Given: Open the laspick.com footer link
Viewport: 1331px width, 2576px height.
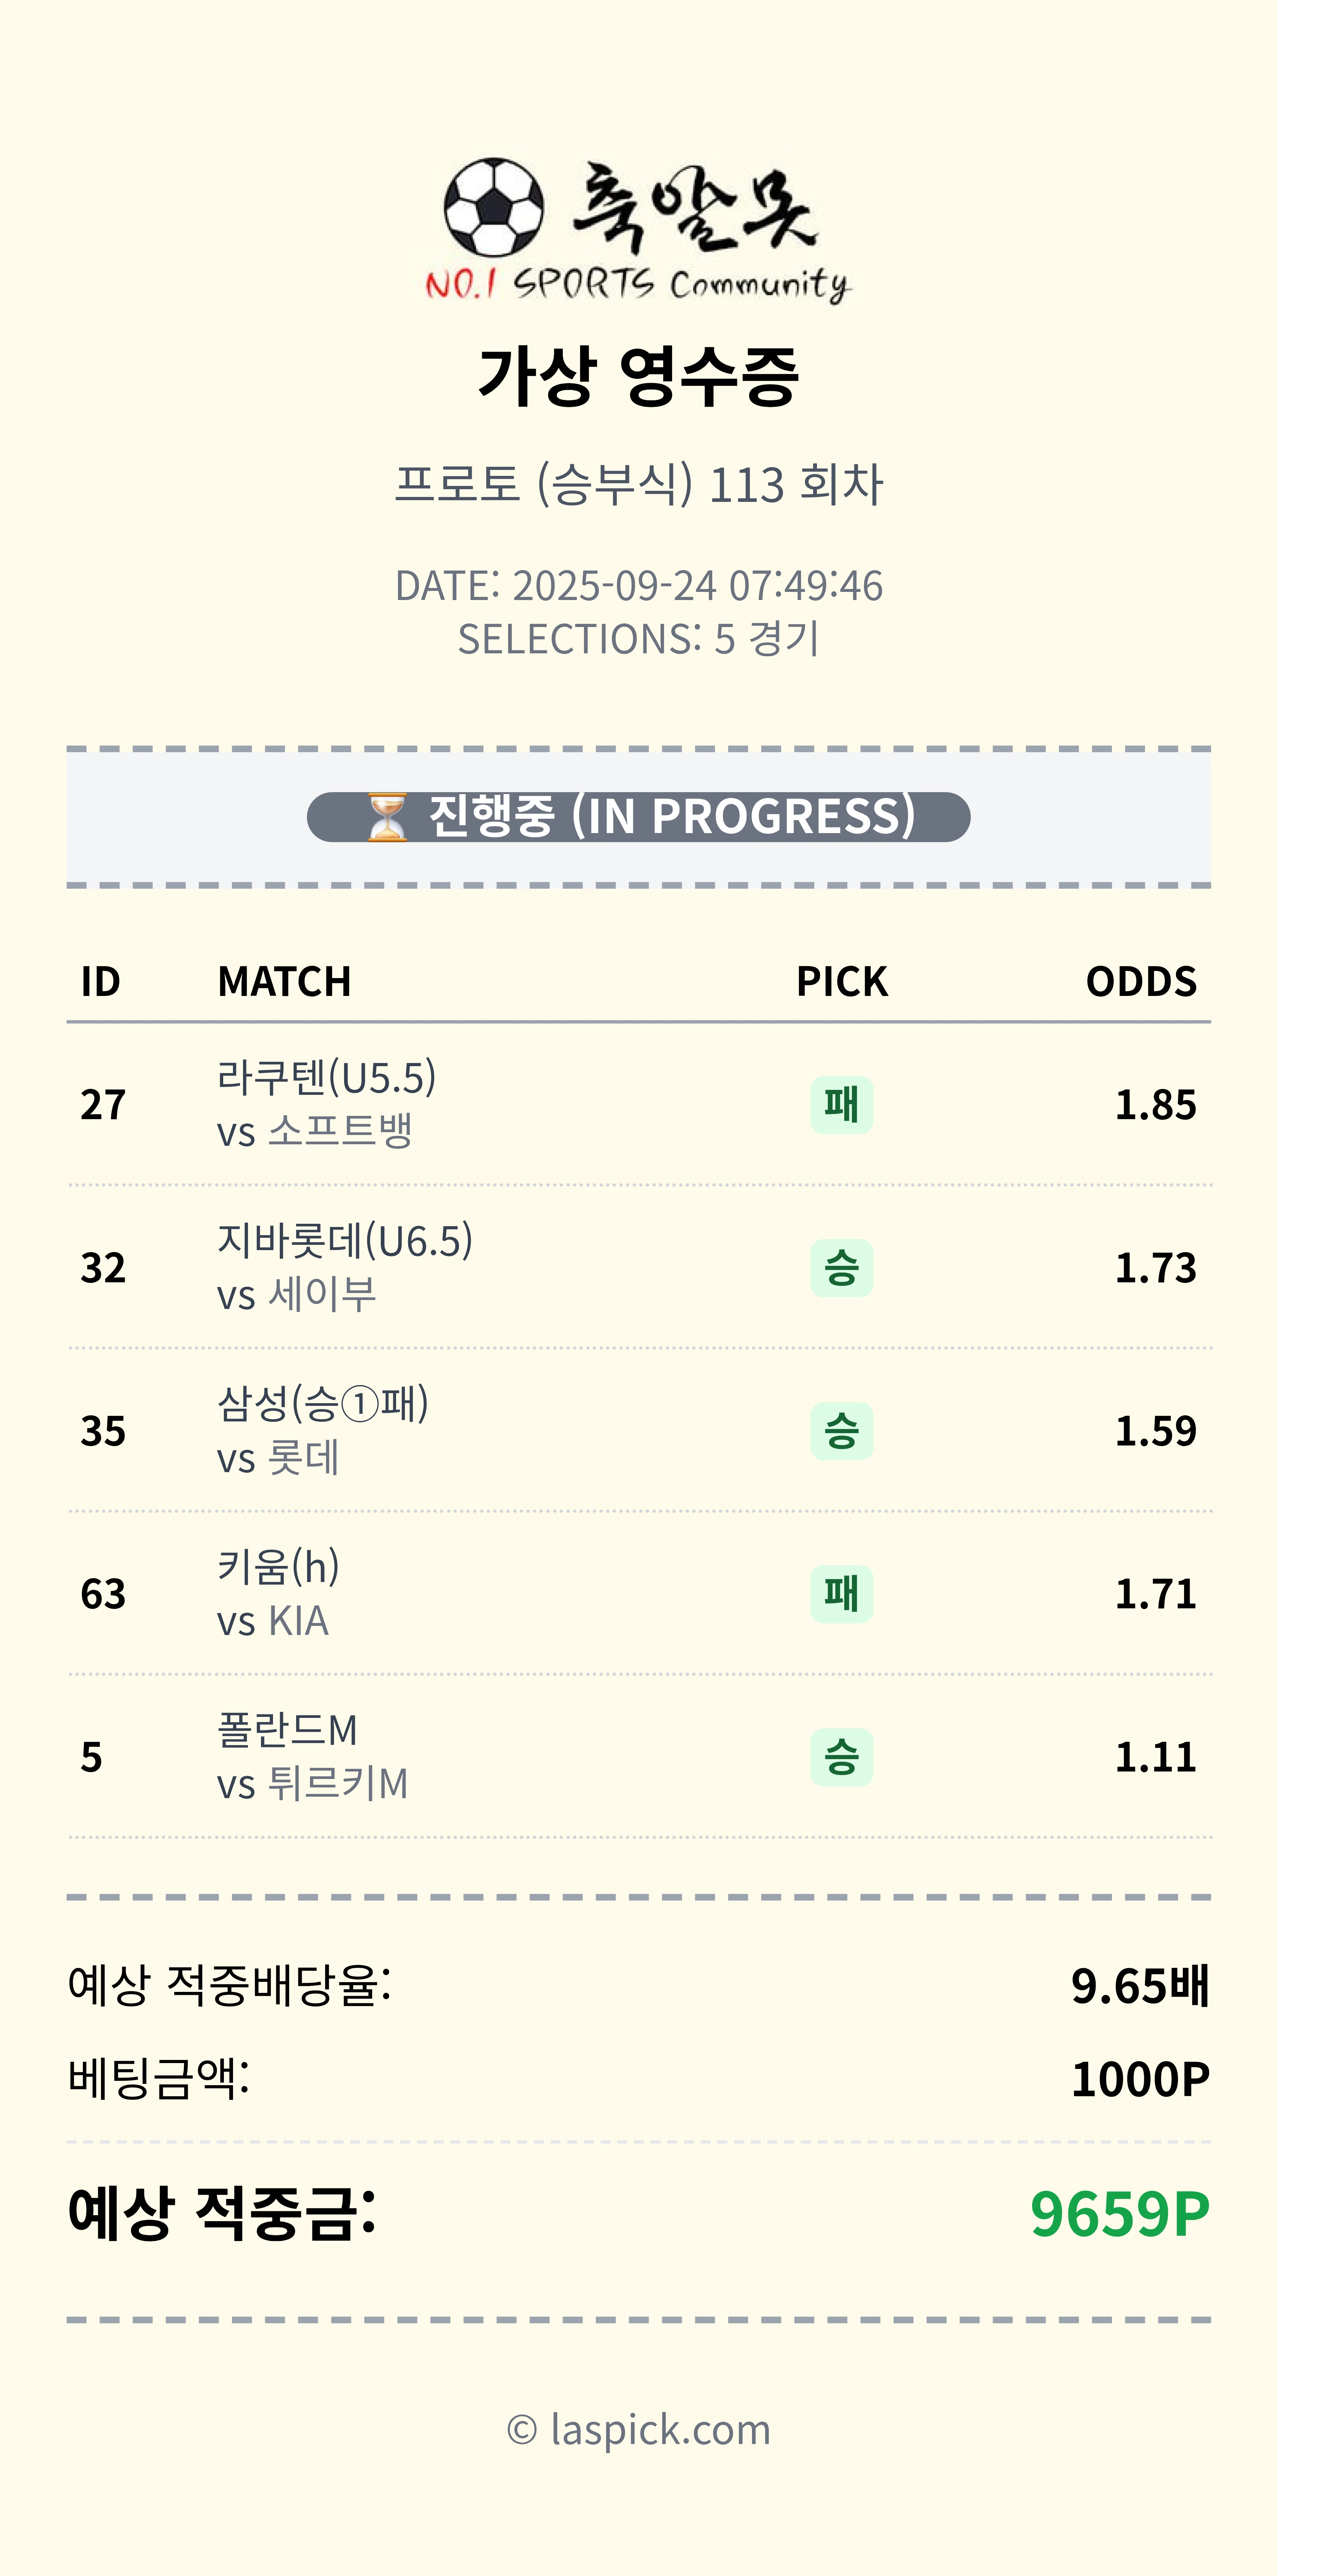Looking at the screenshot, I should click(x=660, y=2430).
